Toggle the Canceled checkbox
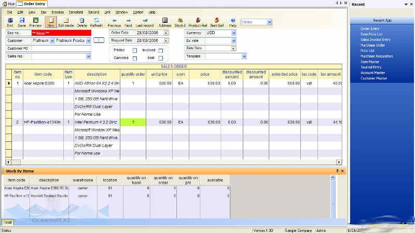The image size is (415, 233). coord(134,58)
